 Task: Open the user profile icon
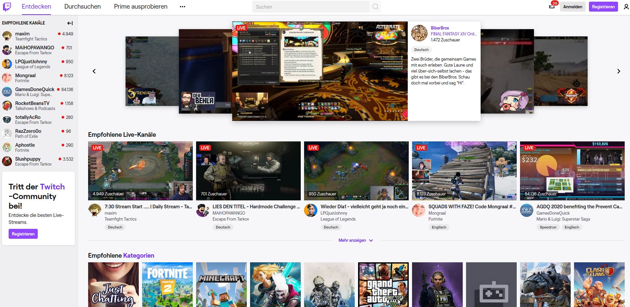(x=626, y=7)
